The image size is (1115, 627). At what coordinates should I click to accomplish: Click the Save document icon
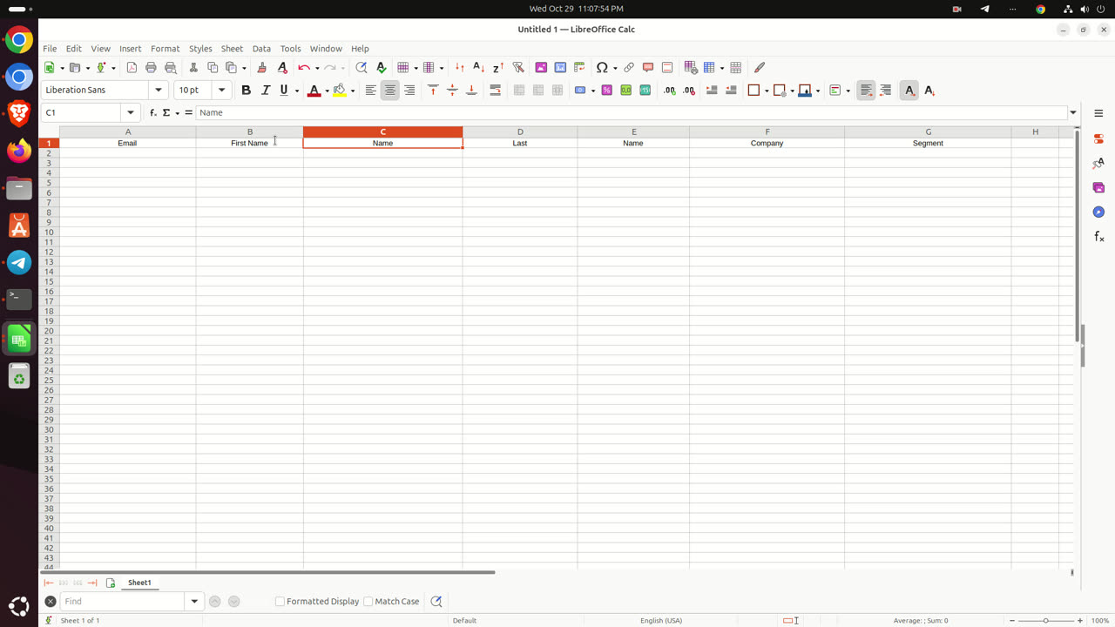pos(102,67)
